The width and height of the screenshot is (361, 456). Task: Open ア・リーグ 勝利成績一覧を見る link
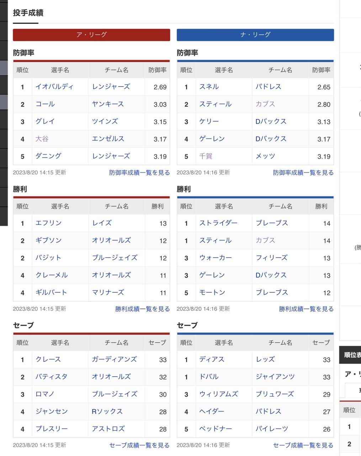pyautogui.click(x=142, y=309)
